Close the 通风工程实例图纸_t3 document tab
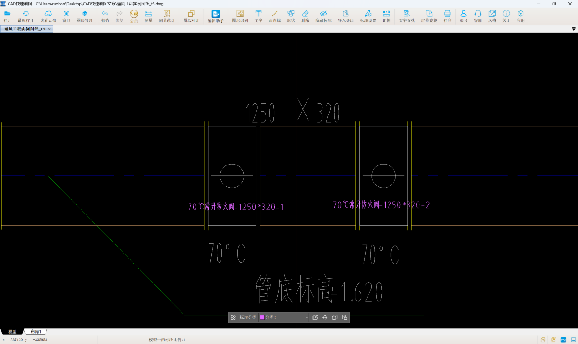Image resolution: width=578 pixels, height=344 pixels. [49, 29]
